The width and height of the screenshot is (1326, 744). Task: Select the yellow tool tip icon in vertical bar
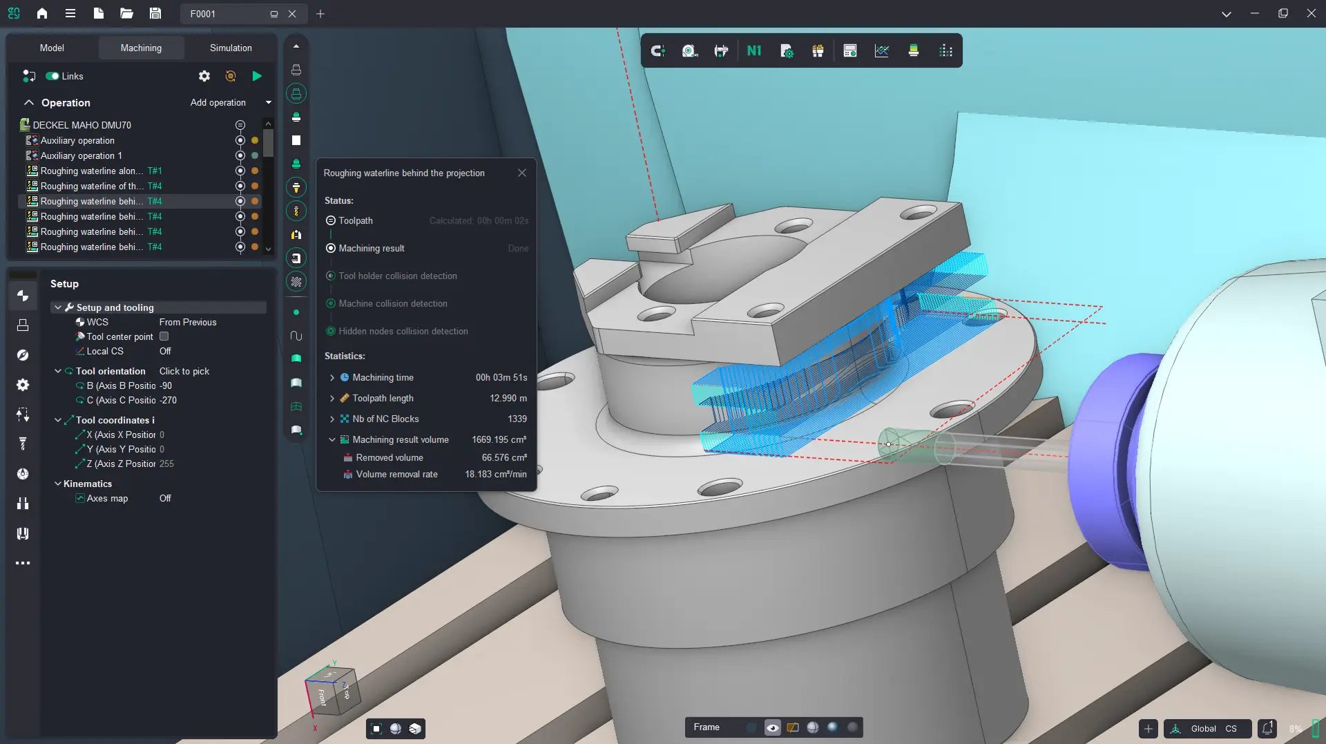tap(296, 187)
